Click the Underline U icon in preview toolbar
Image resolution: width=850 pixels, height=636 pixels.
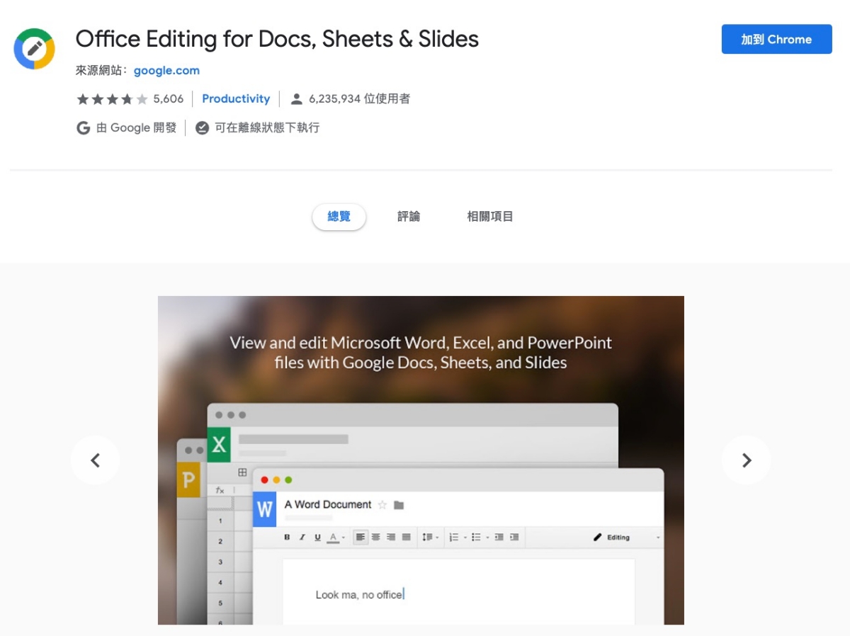coord(317,538)
